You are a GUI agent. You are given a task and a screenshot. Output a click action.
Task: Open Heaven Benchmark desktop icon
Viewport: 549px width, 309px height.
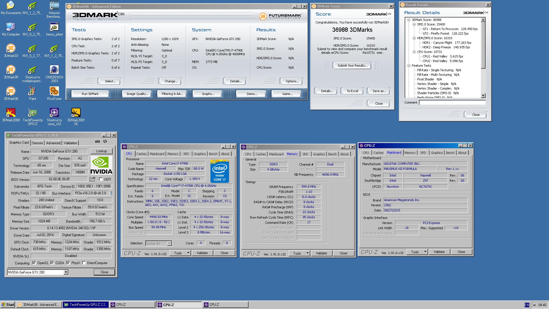click(x=54, y=9)
